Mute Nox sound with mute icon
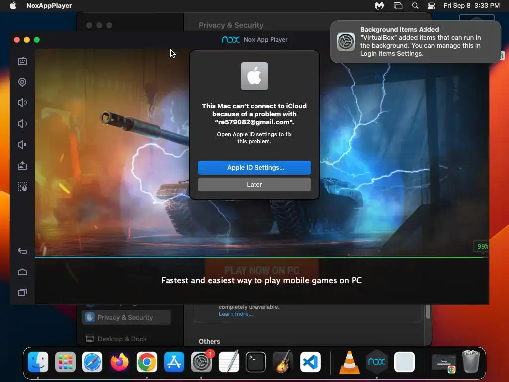This screenshot has height=382, width=509. 22,145
